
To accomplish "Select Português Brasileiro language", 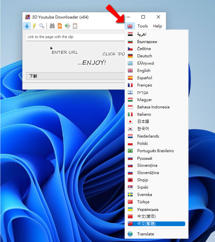I will (156, 151).
